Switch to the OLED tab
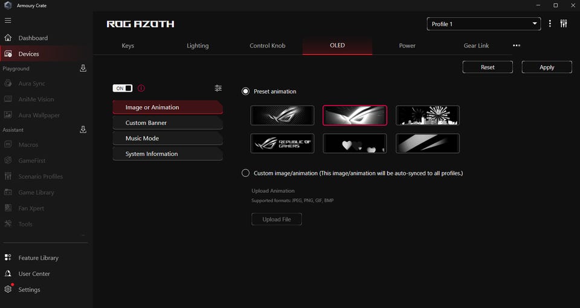 337,45
